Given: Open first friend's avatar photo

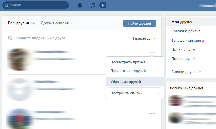Looking at the screenshot, I should coord(19,59).
